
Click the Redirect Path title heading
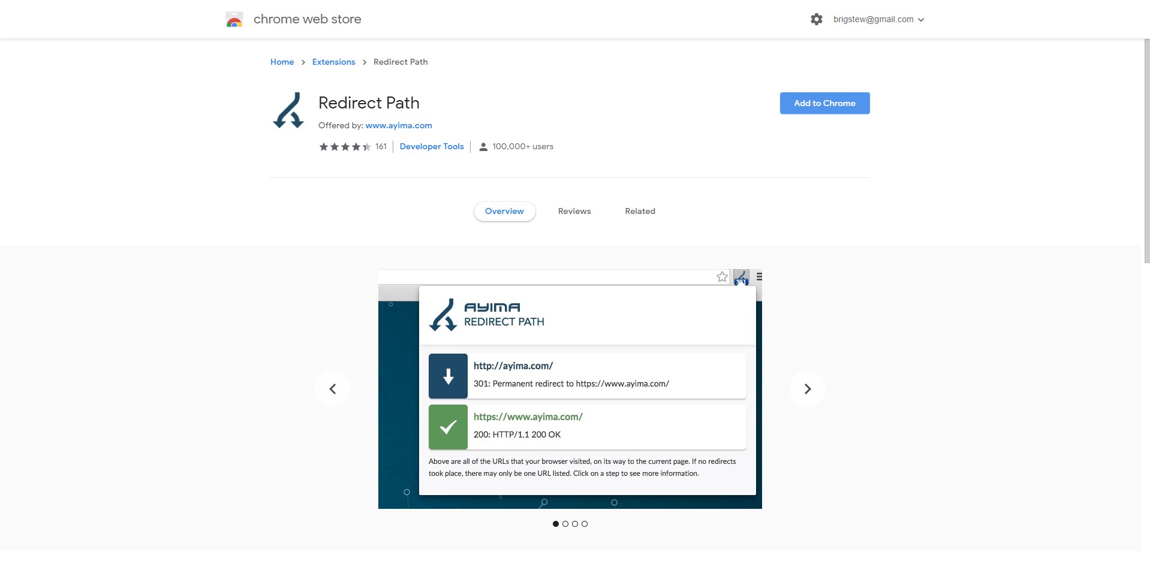coord(369,103)
